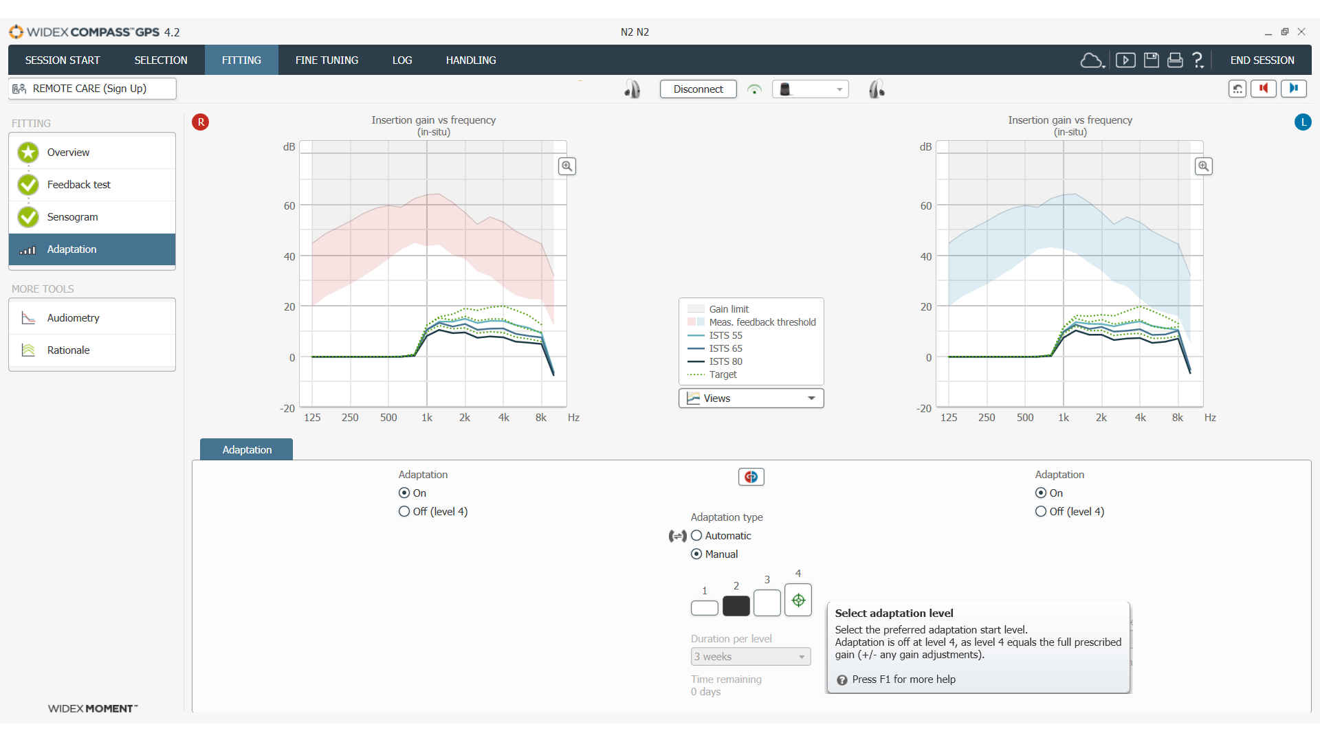The height and width of the screenshot is (742, 1320).
Task: Expand the connected device selector dropdown
Action: (x=839, y=89)
